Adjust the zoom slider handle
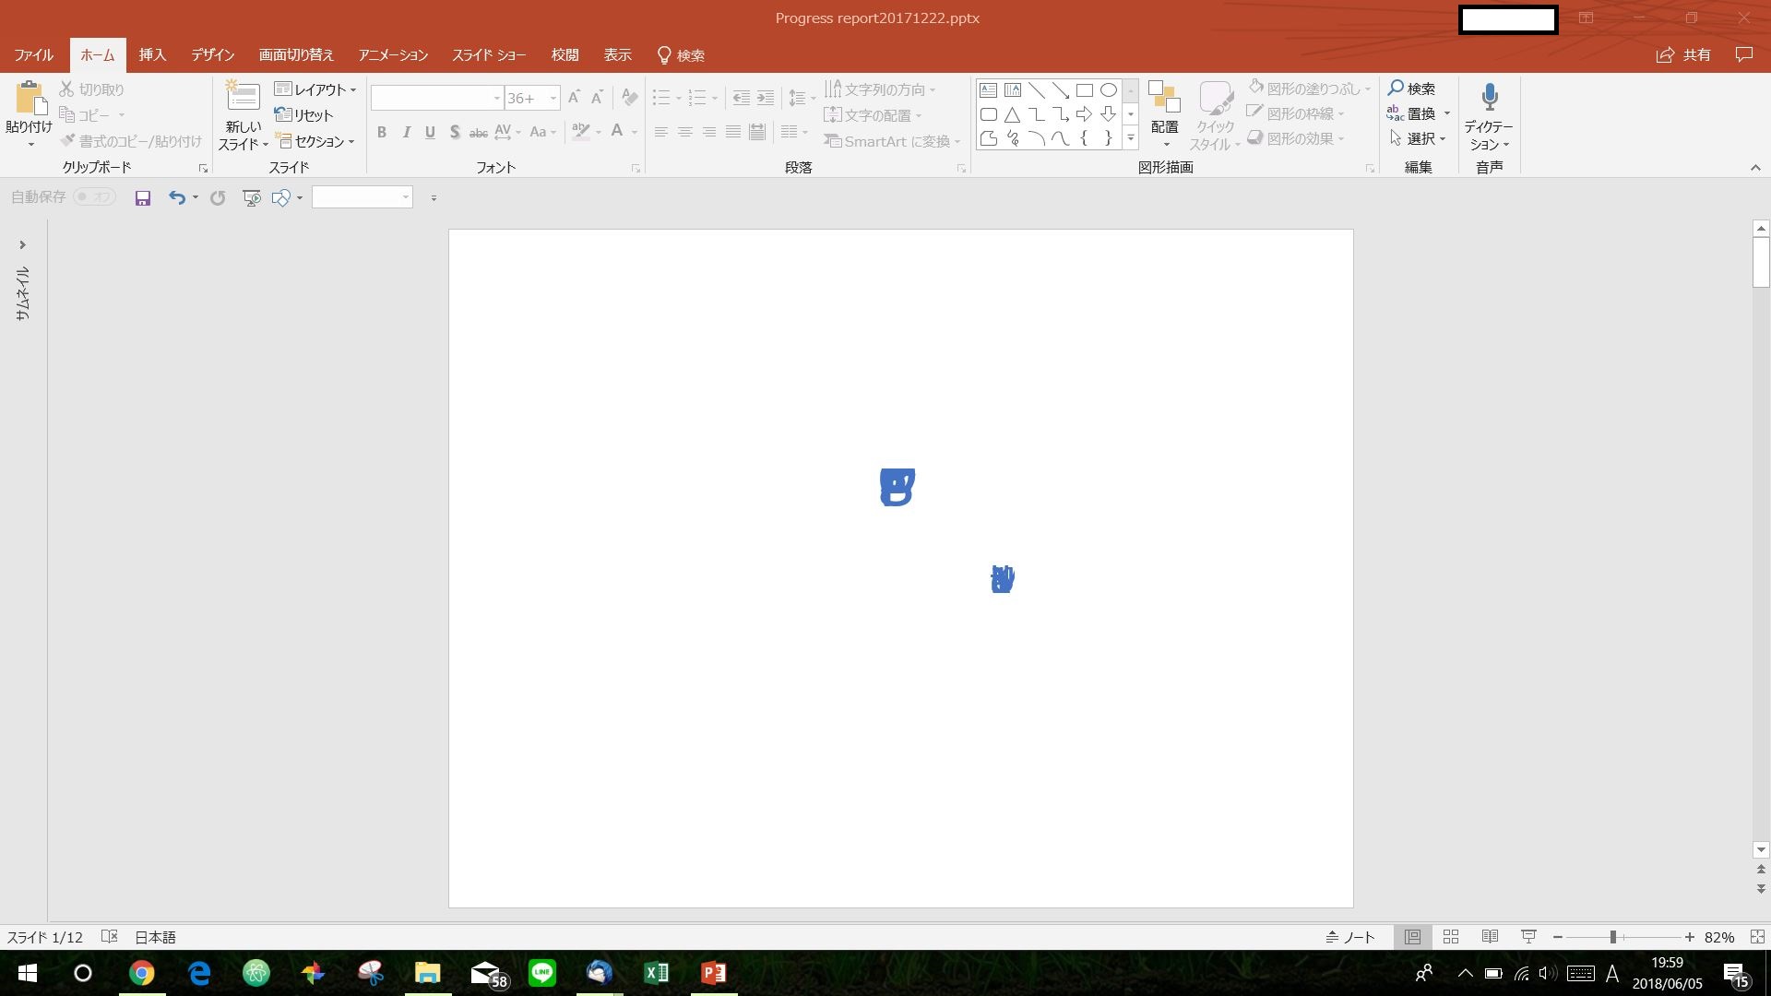Screen dimensions: 1771x996 coord(1613,937)
